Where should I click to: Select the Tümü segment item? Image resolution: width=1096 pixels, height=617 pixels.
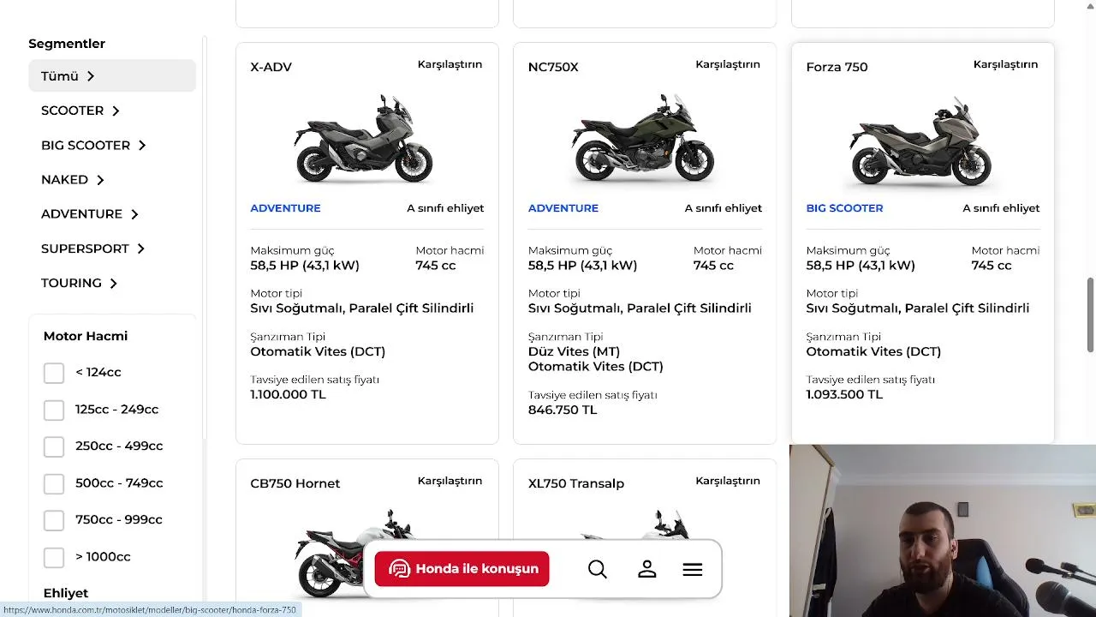[112, 76]
